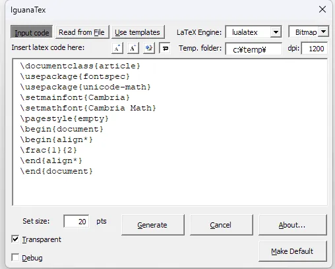The height and width of the screenshot is (269, 335).
Task: Open the external editor arrow-pencil icon
Action: click(x=149, y=48)
